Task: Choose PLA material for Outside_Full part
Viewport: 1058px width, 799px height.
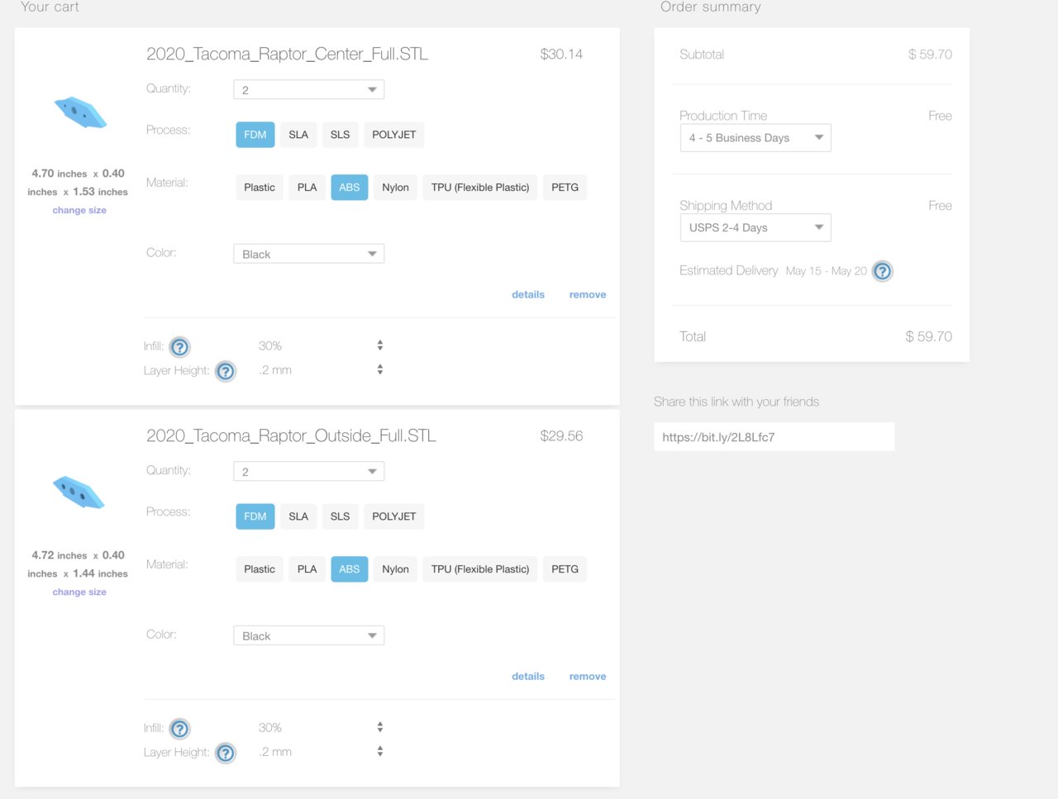Action: (x=307, y=569)
